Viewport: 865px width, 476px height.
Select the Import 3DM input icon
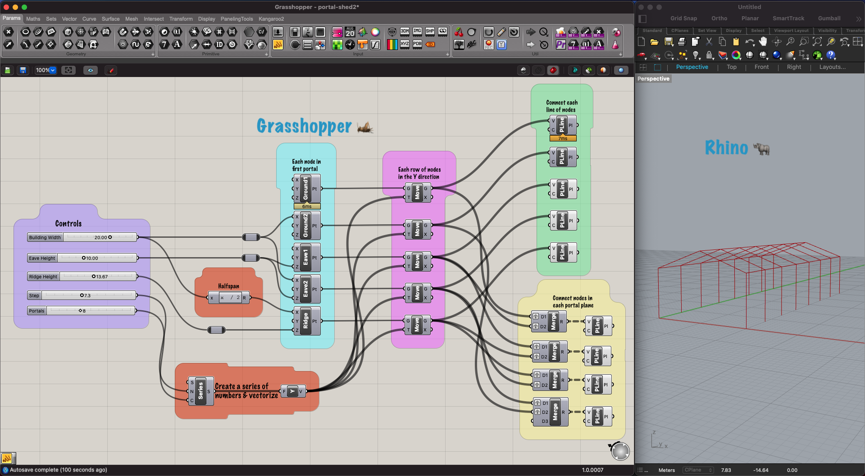coord(405,32)
